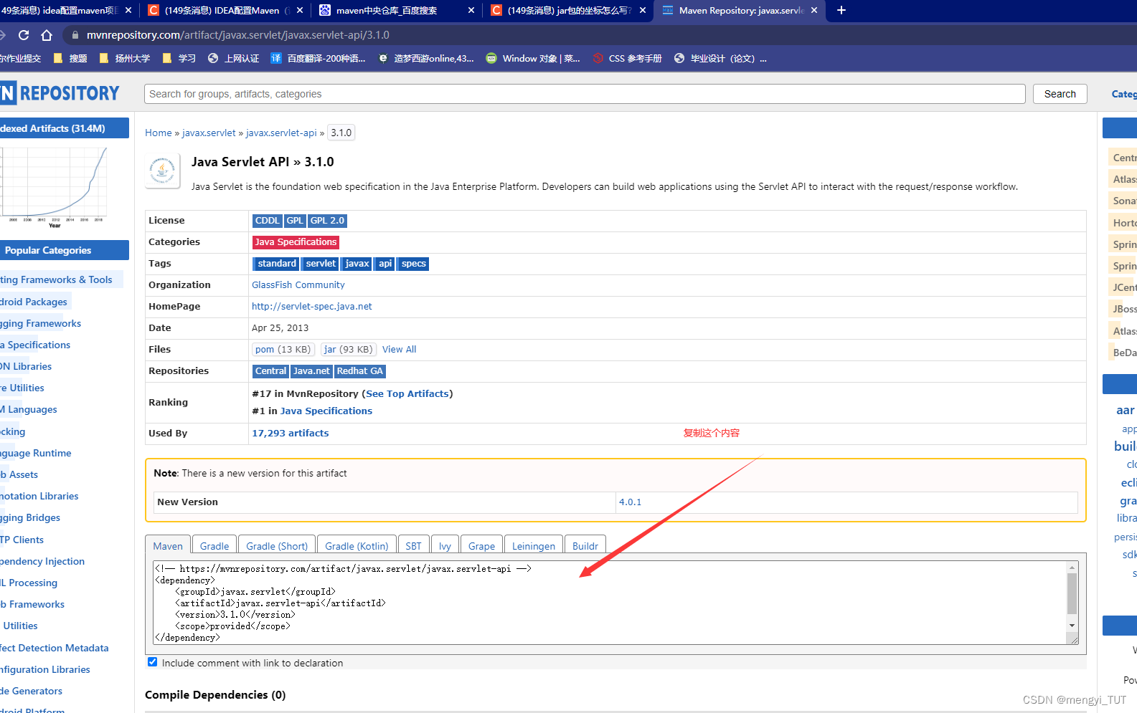Open the javax.servlet breadcrumb link
Screen dimensions: 1137x713
click(209, 133)
